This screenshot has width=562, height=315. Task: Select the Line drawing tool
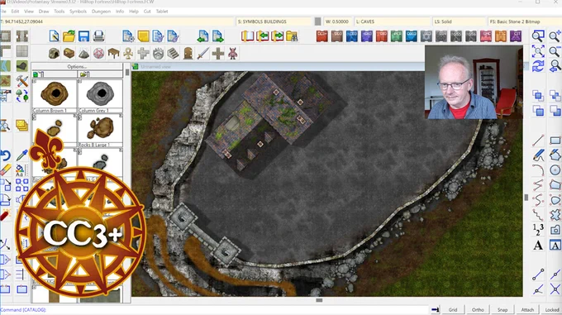coord(538,140)
